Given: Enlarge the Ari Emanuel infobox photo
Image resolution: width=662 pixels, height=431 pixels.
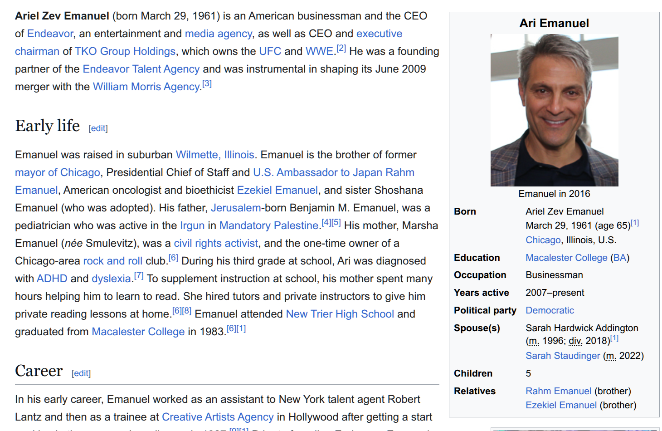Looking at the screenshot, I should tap(554, 110).
